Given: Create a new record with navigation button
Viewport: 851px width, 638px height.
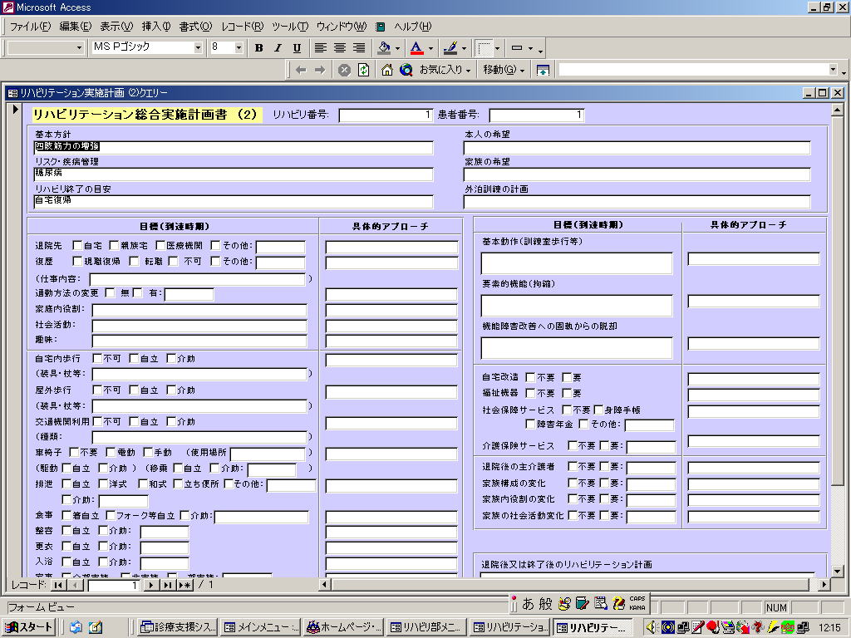Looking at the screenshot, I should 185,585.
